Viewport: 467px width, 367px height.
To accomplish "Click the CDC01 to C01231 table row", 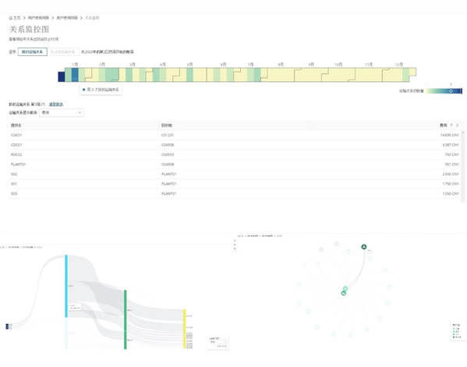I will 235,135.
